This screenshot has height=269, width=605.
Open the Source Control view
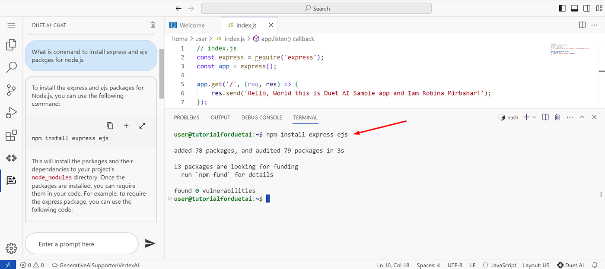(x=11, y=90)
